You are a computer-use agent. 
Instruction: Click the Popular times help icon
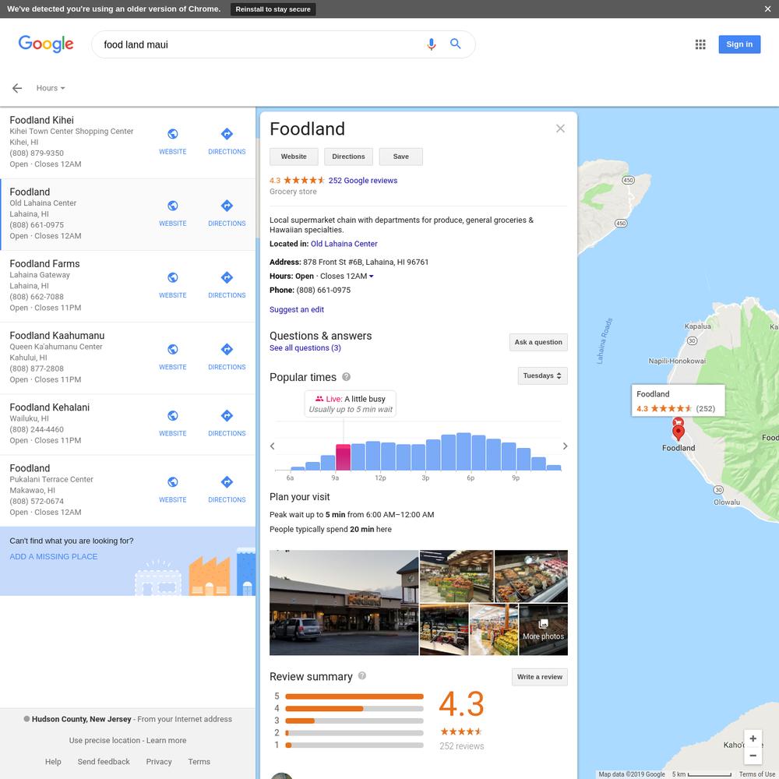click(347, 377)
